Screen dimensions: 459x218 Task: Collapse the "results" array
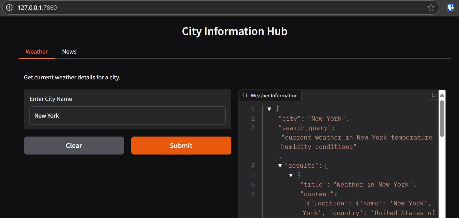[x=280, y=166]
